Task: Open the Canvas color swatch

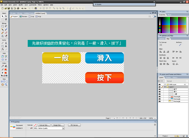Action: tap(35, 125)
